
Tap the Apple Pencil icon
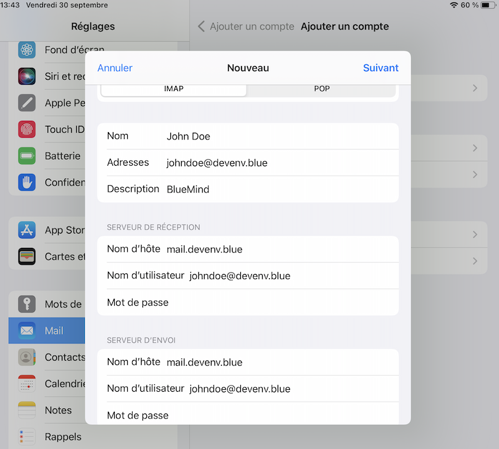27,103
